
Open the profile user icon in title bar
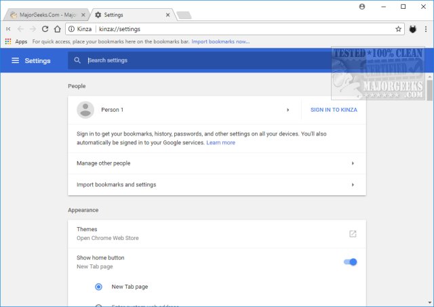click(362, 7)
